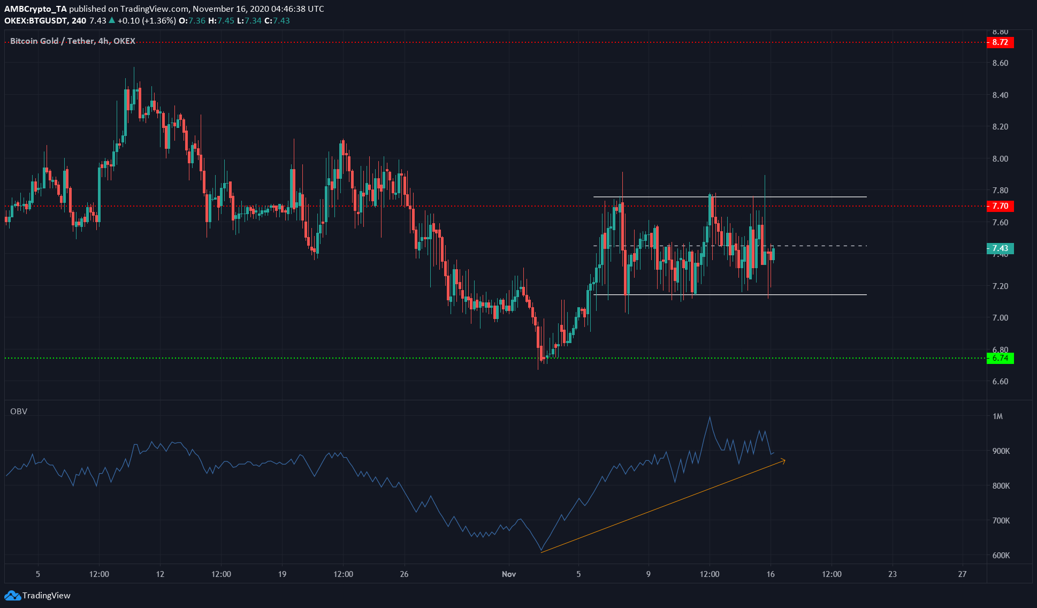Click the 23 date label on time axis

tap(893, 574)
